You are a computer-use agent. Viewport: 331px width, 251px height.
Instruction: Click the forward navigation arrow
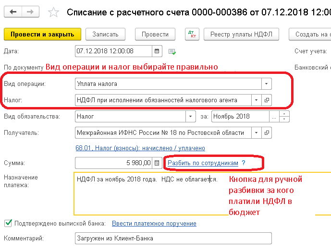click(30, 12)
